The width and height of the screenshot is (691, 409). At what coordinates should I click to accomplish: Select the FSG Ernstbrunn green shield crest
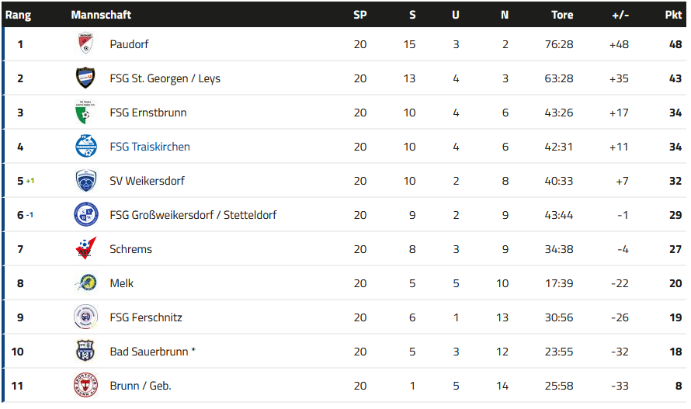click(x=85, y=113)
